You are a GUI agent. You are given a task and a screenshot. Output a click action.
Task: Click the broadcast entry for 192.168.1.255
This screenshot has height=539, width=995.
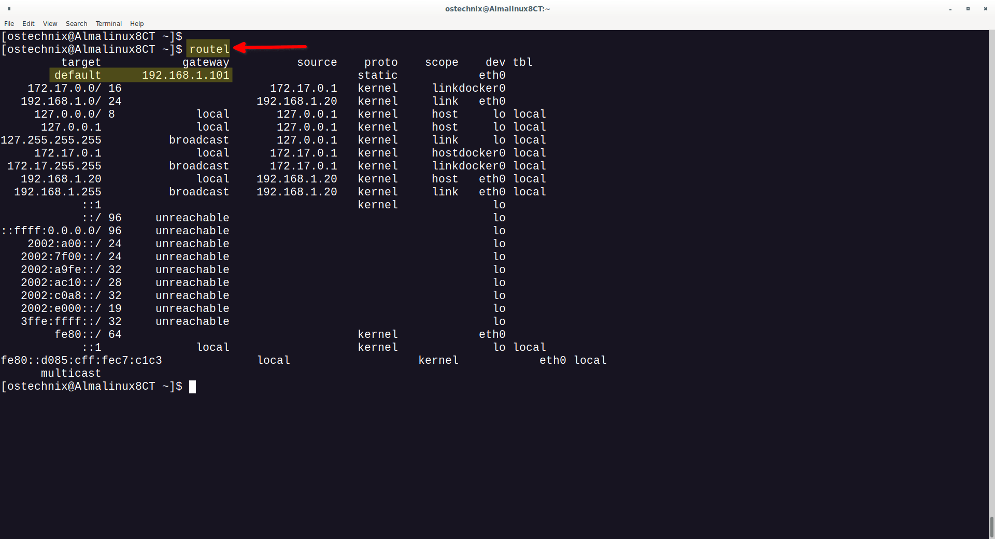coord(199,191)
